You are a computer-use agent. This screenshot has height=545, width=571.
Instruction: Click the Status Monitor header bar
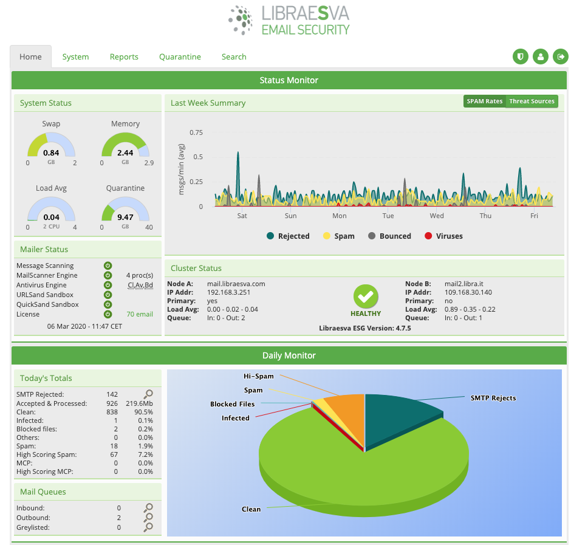point(289,80)
